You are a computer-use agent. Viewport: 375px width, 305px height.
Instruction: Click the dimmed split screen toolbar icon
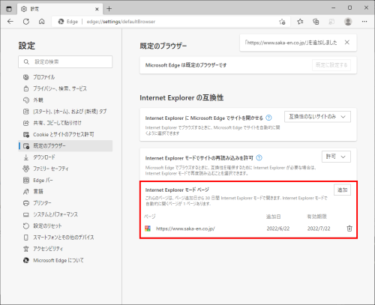point(331,22)
